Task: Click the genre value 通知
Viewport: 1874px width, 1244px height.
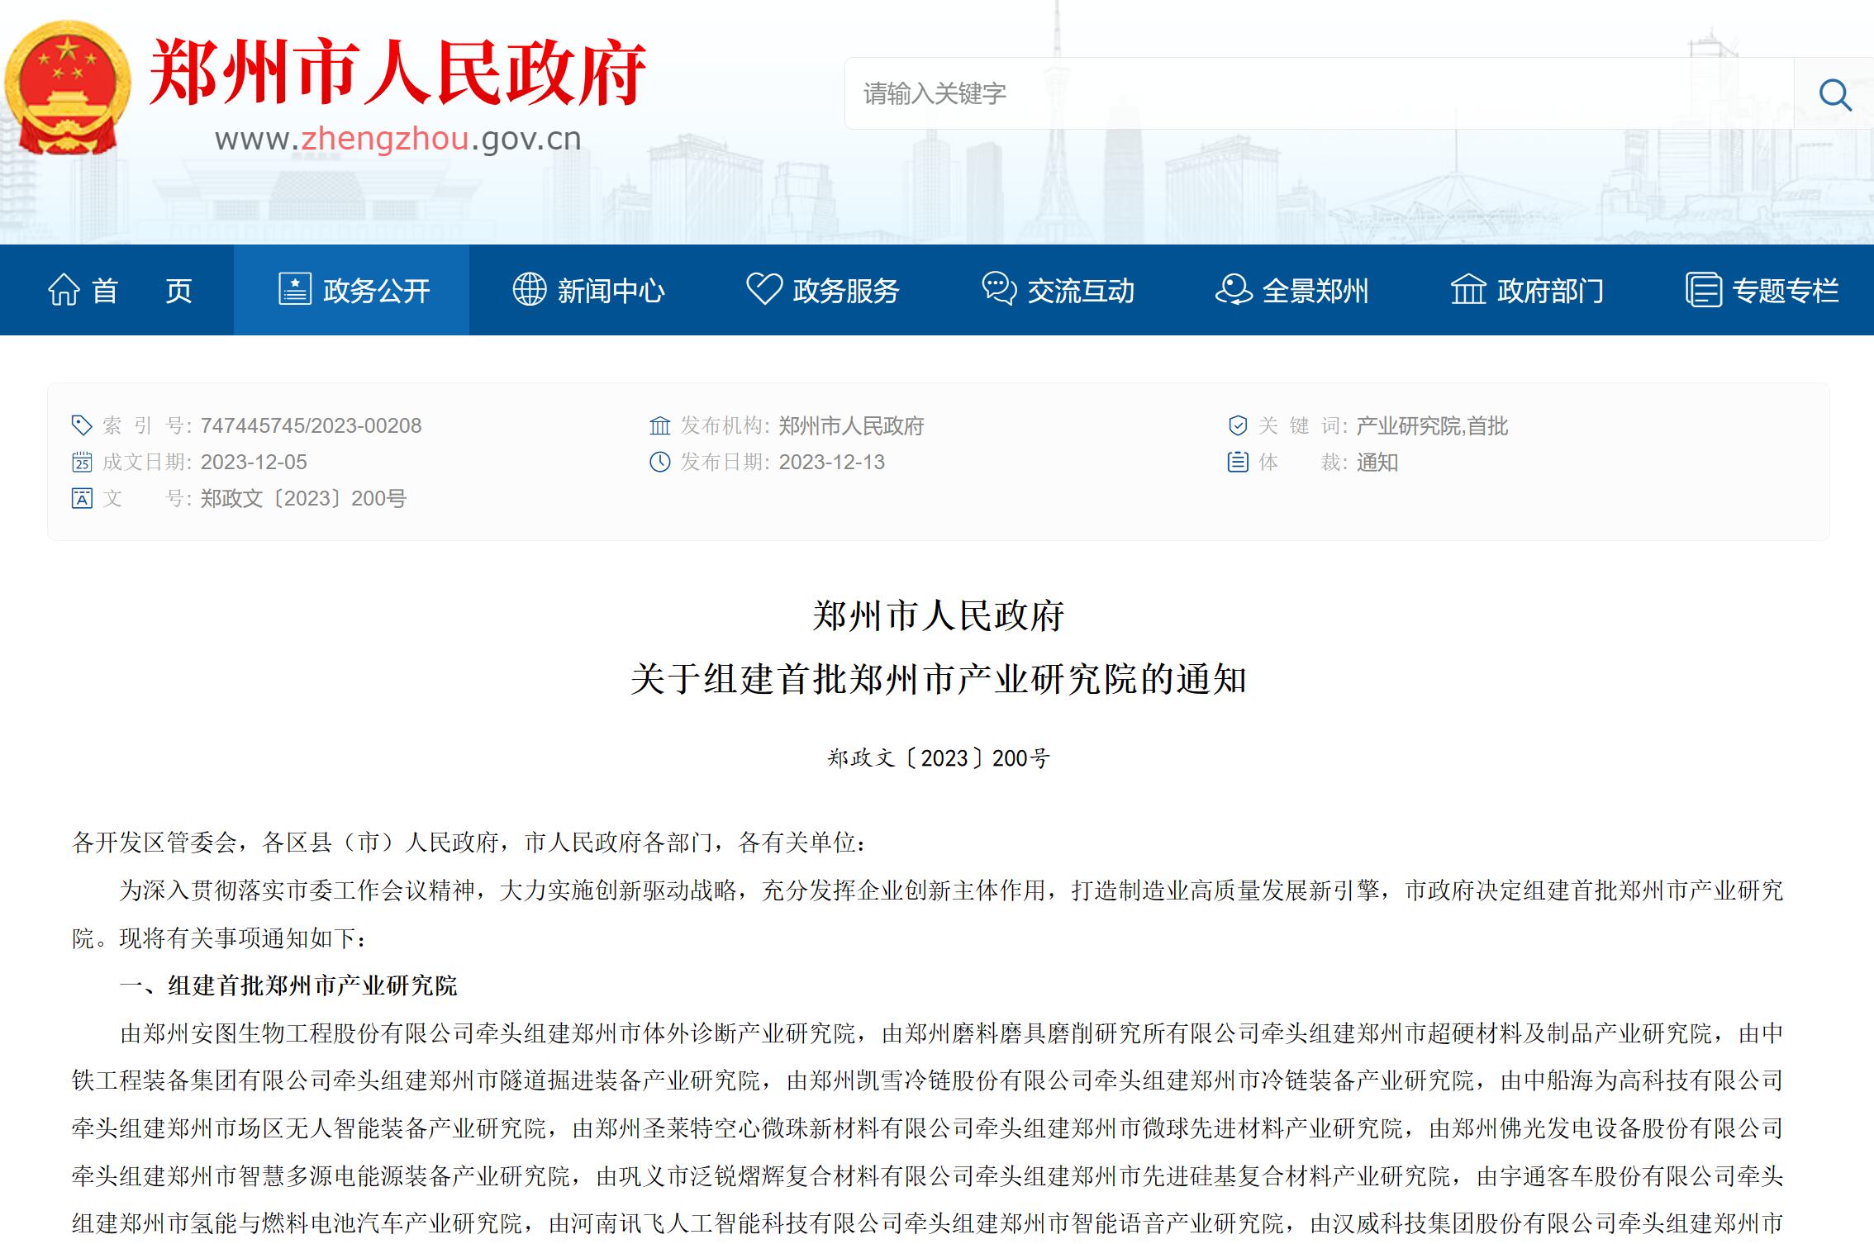Action: tap(1377, 462)
